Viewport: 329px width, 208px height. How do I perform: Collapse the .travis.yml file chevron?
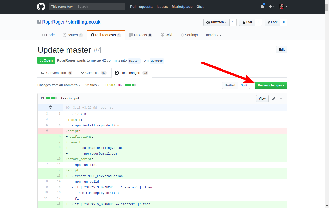(x=281, y=99)
